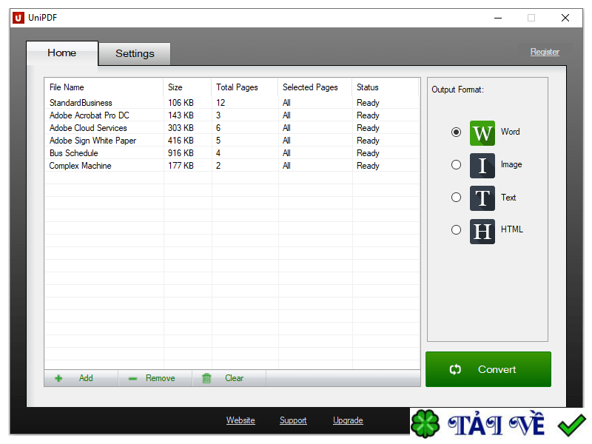Select the Adobe Acrobat Pro DC row
This screenshot has width=592, height=444.
[x=232, y=115]
